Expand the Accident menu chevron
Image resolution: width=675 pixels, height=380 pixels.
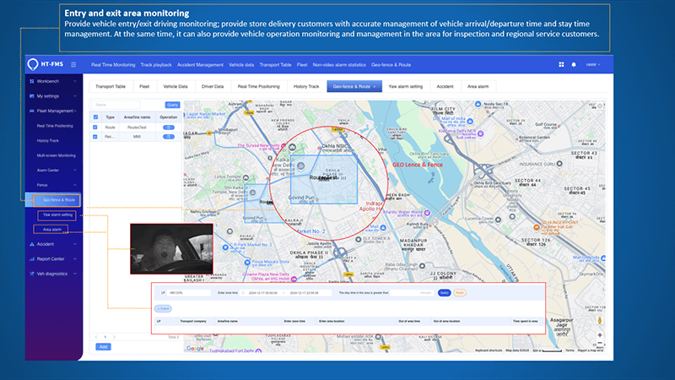pyautogui.click(x=75, y=244)
